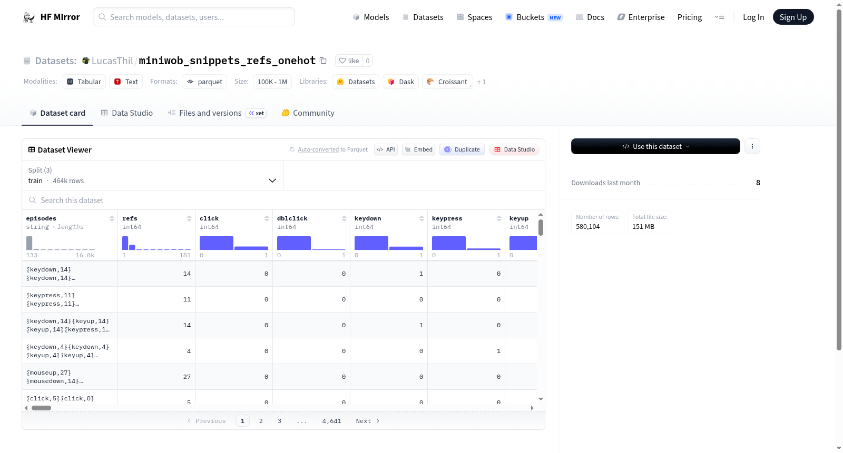Click the Sign Up button
843x453 pixels.
[793, 17]
